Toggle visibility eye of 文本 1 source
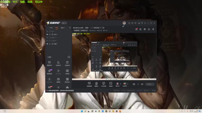Viewport: 202px width, 113px height. 47,34
